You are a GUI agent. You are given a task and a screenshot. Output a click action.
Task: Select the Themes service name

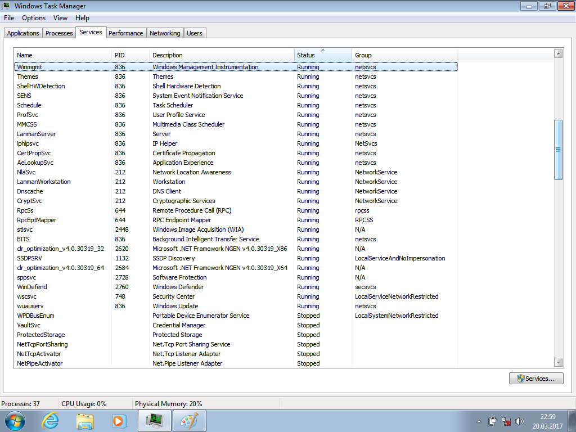click(x=28, y=76)
